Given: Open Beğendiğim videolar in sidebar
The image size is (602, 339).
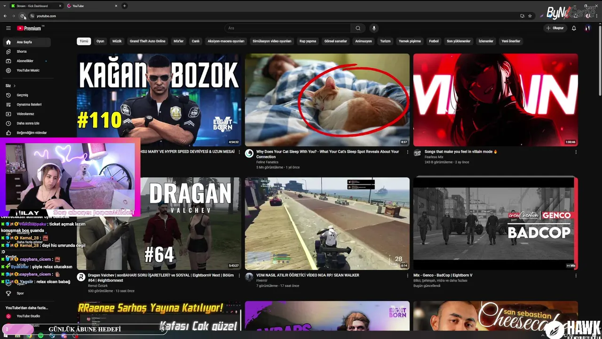Looking at the screenshot, I should click(26, 133).
